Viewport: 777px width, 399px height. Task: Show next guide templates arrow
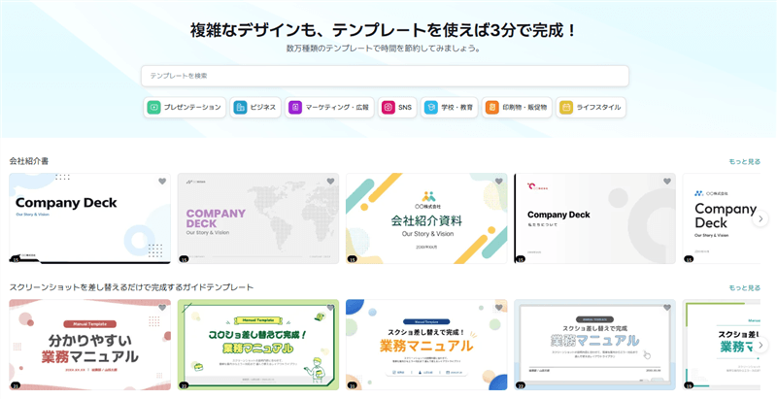(x=760, y=345)
